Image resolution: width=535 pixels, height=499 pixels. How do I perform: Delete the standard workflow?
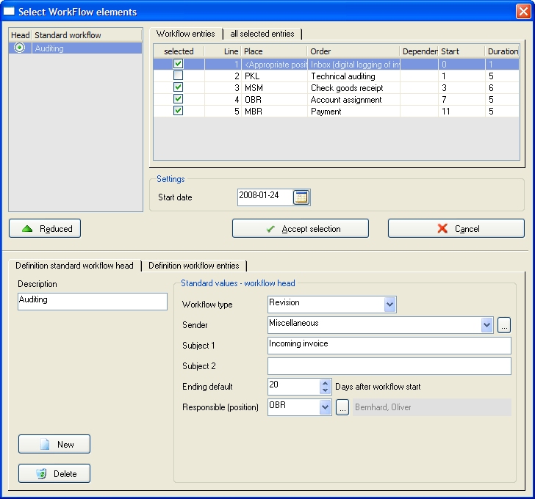(x=54, y=473)
